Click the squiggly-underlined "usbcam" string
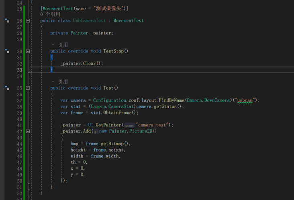Viewport: 294px width, 200px height. 245,100
